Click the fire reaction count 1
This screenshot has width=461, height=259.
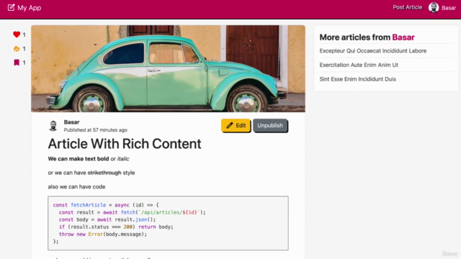24,49
